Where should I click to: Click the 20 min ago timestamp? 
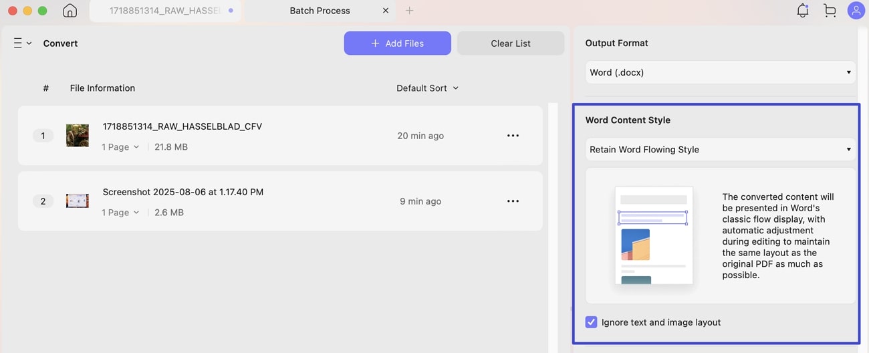(420, 136)
